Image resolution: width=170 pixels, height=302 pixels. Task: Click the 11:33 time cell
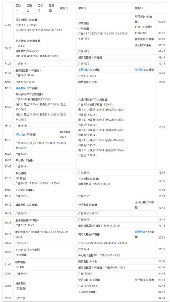[x=8, y=73]
